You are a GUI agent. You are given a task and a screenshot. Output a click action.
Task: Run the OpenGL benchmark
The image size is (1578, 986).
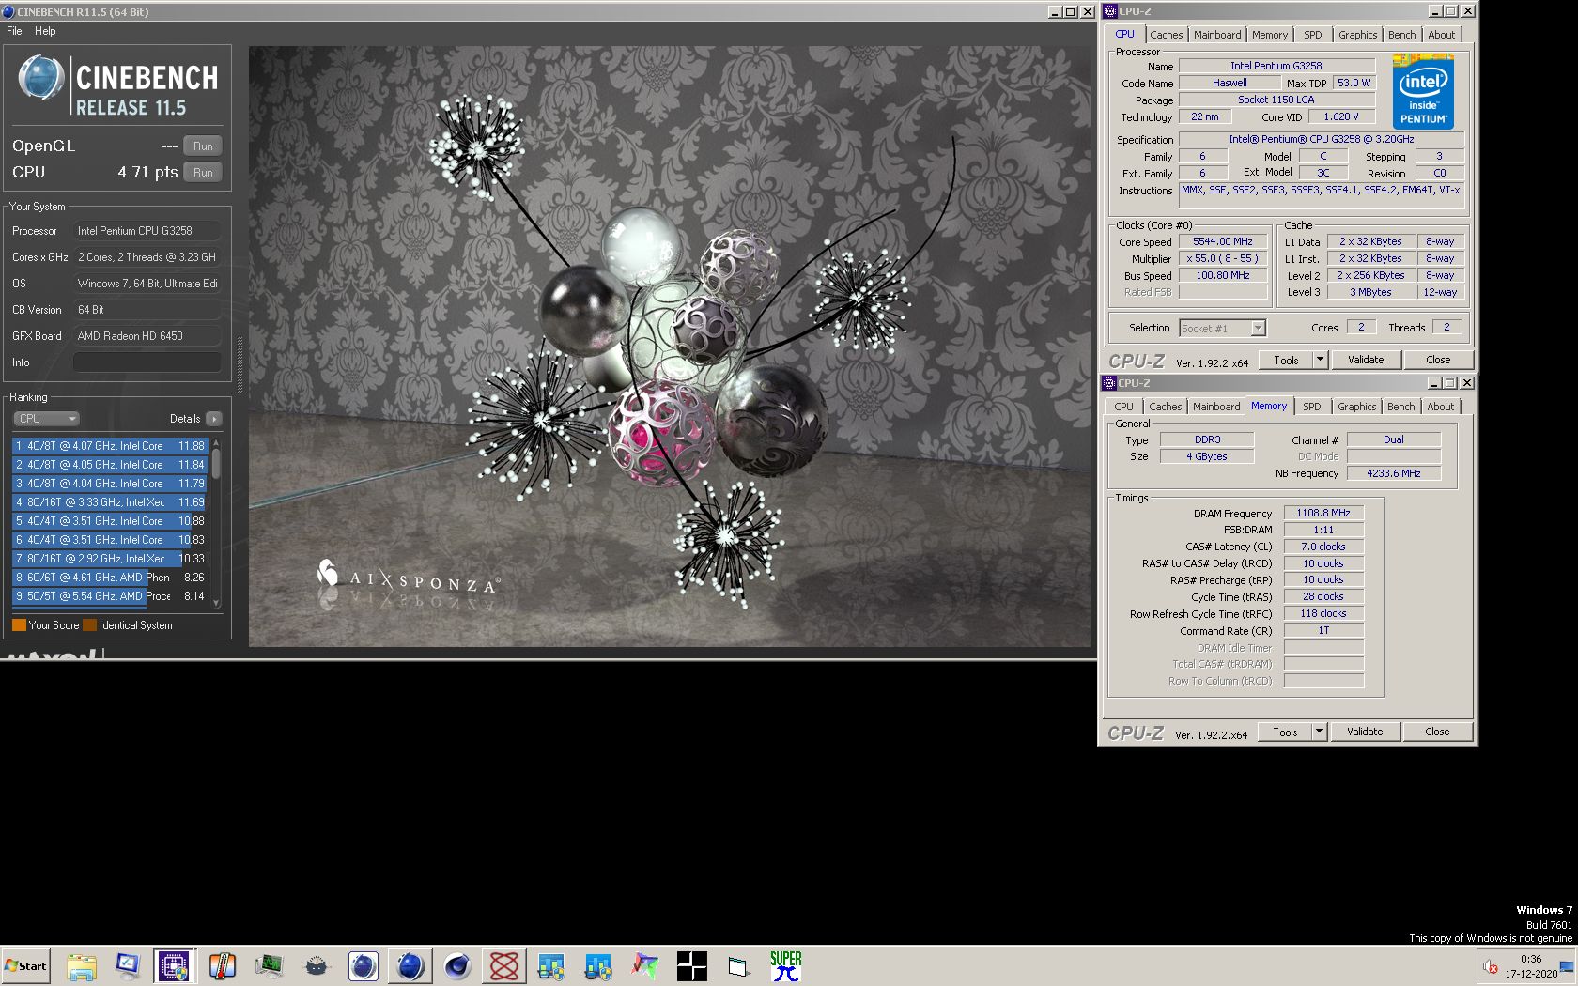(x=203, y=146)
